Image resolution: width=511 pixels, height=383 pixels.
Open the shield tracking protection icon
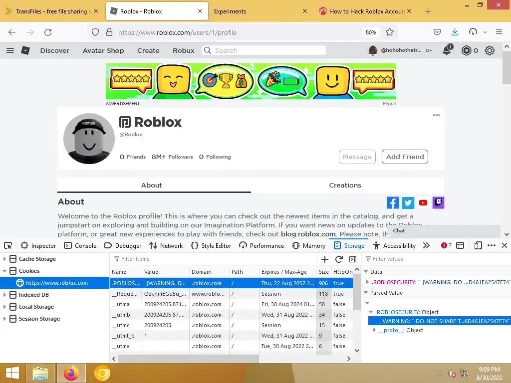click(95, 32)
